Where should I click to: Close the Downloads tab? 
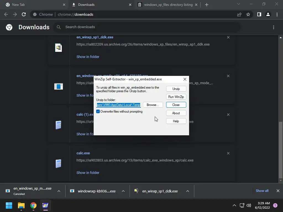pos(130,5)
